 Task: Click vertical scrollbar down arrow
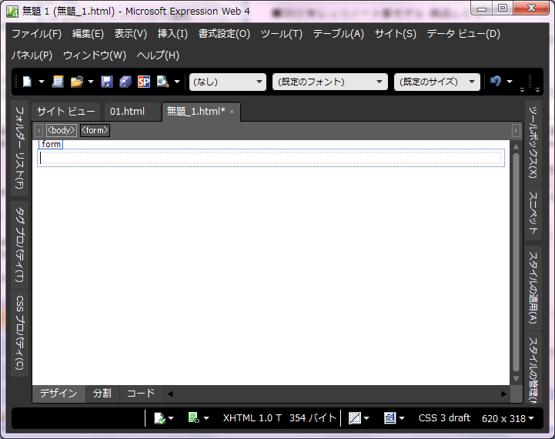(516, 378)
